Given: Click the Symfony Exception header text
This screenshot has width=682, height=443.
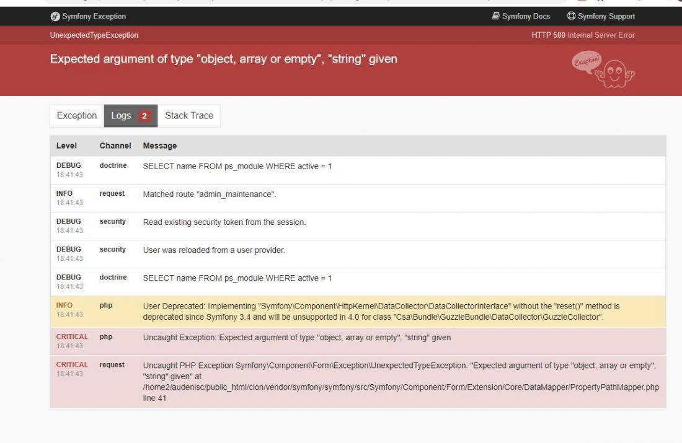Looking at the screenshot, I should pos(94,17).
